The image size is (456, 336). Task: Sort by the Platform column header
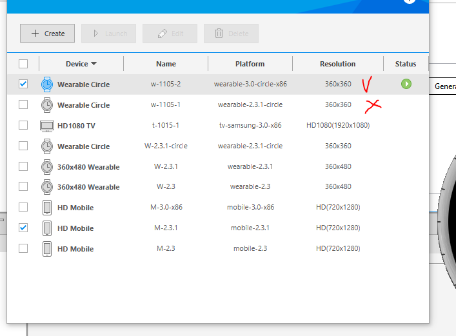[x=250, y=64]
